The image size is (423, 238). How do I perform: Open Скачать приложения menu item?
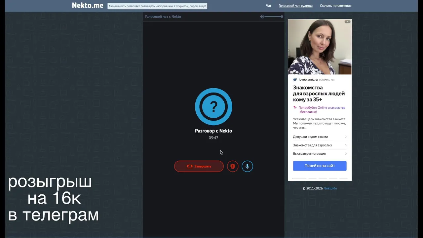click(x=335, y=6)
